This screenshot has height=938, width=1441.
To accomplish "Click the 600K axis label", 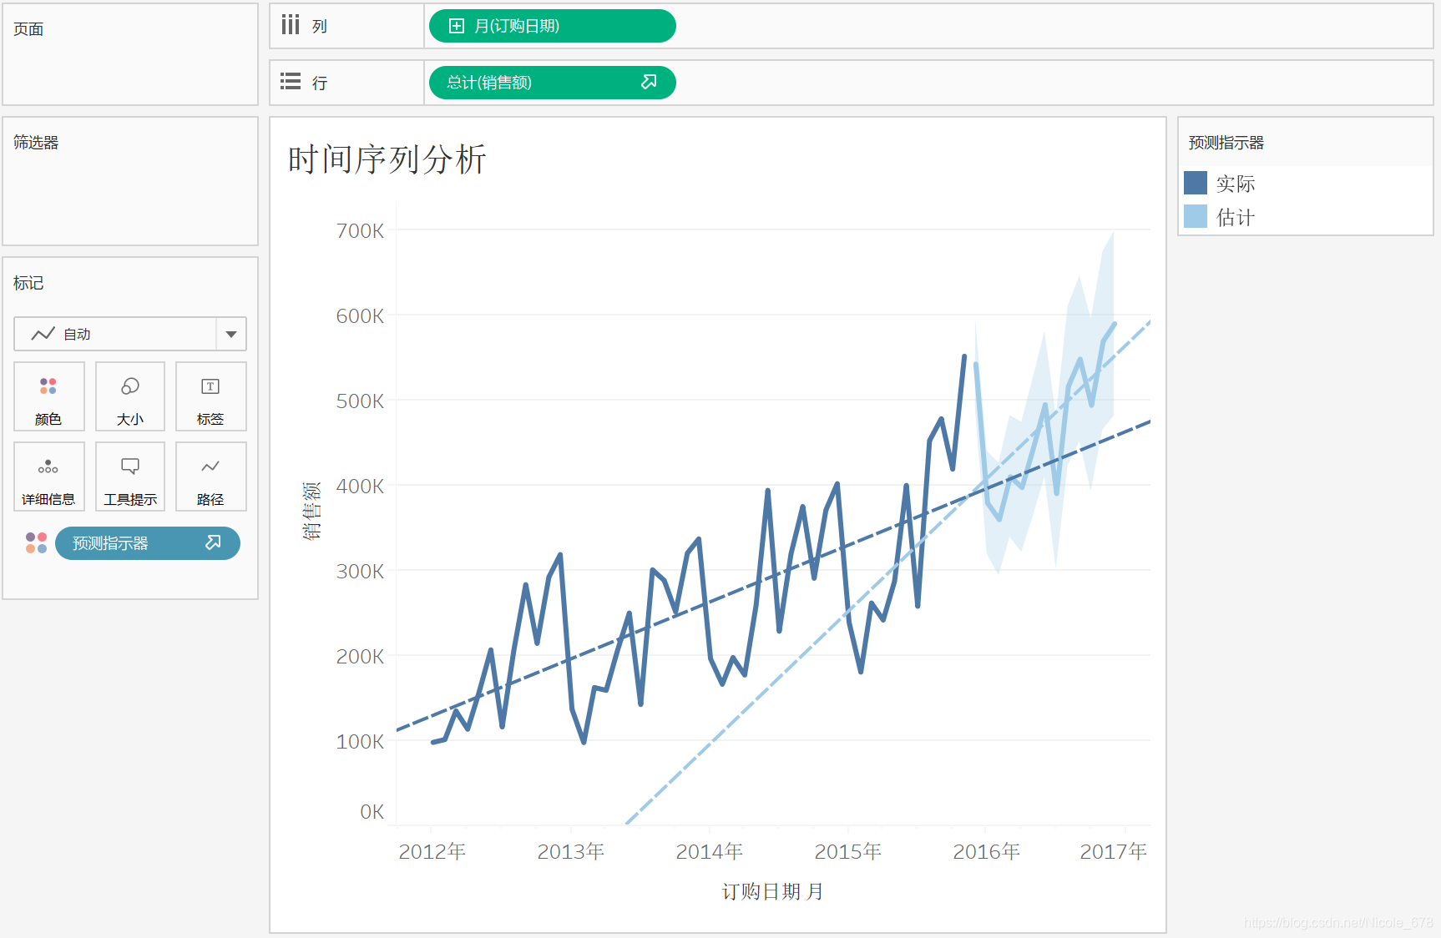I will click(x=360, y=315).
